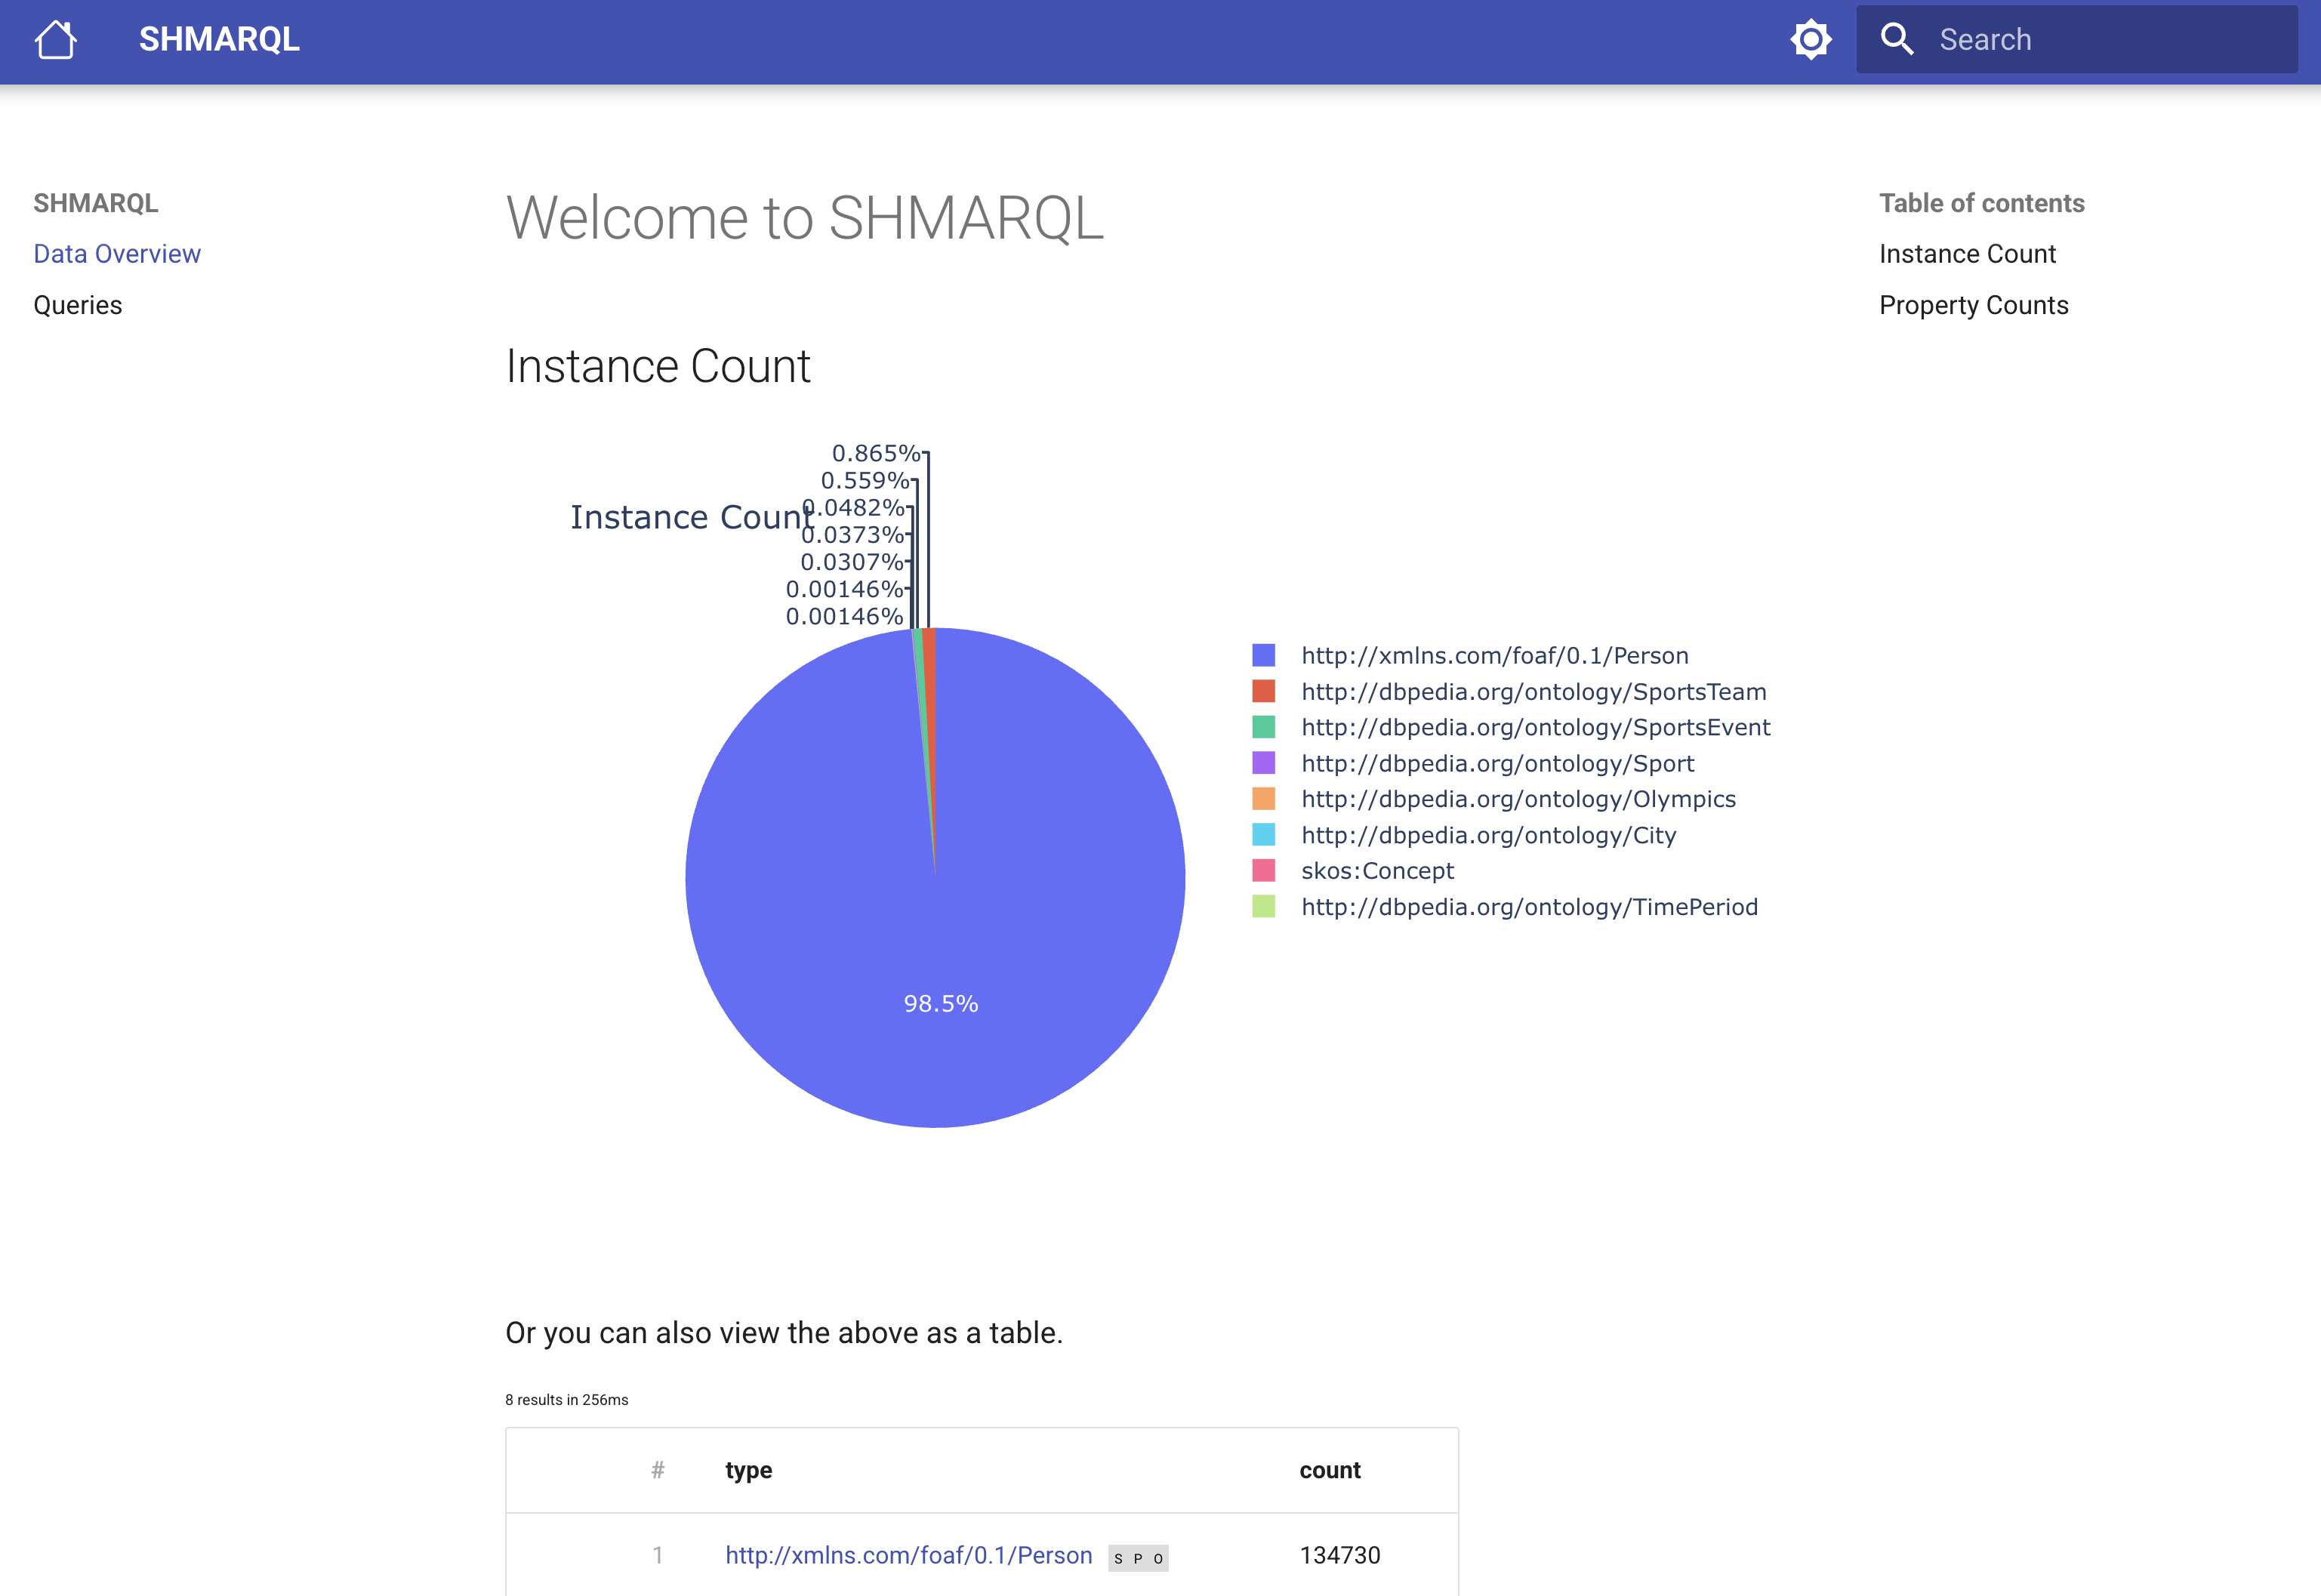Open the foaf Person link in the table
Image resolution: width=2321 pixels, height=1596 pixels.
click(908, 1555)
